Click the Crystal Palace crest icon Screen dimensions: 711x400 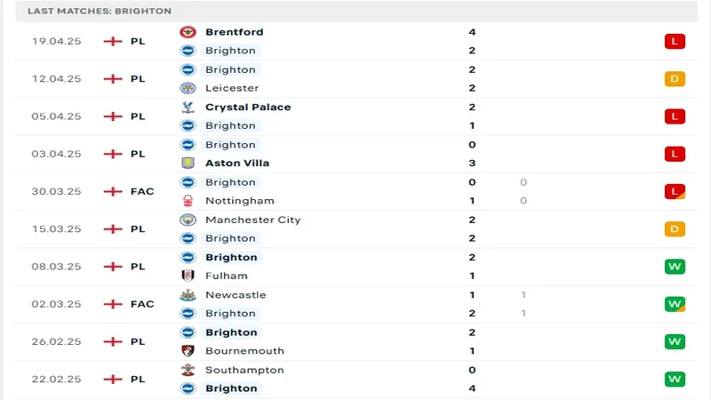click(188, 107)
